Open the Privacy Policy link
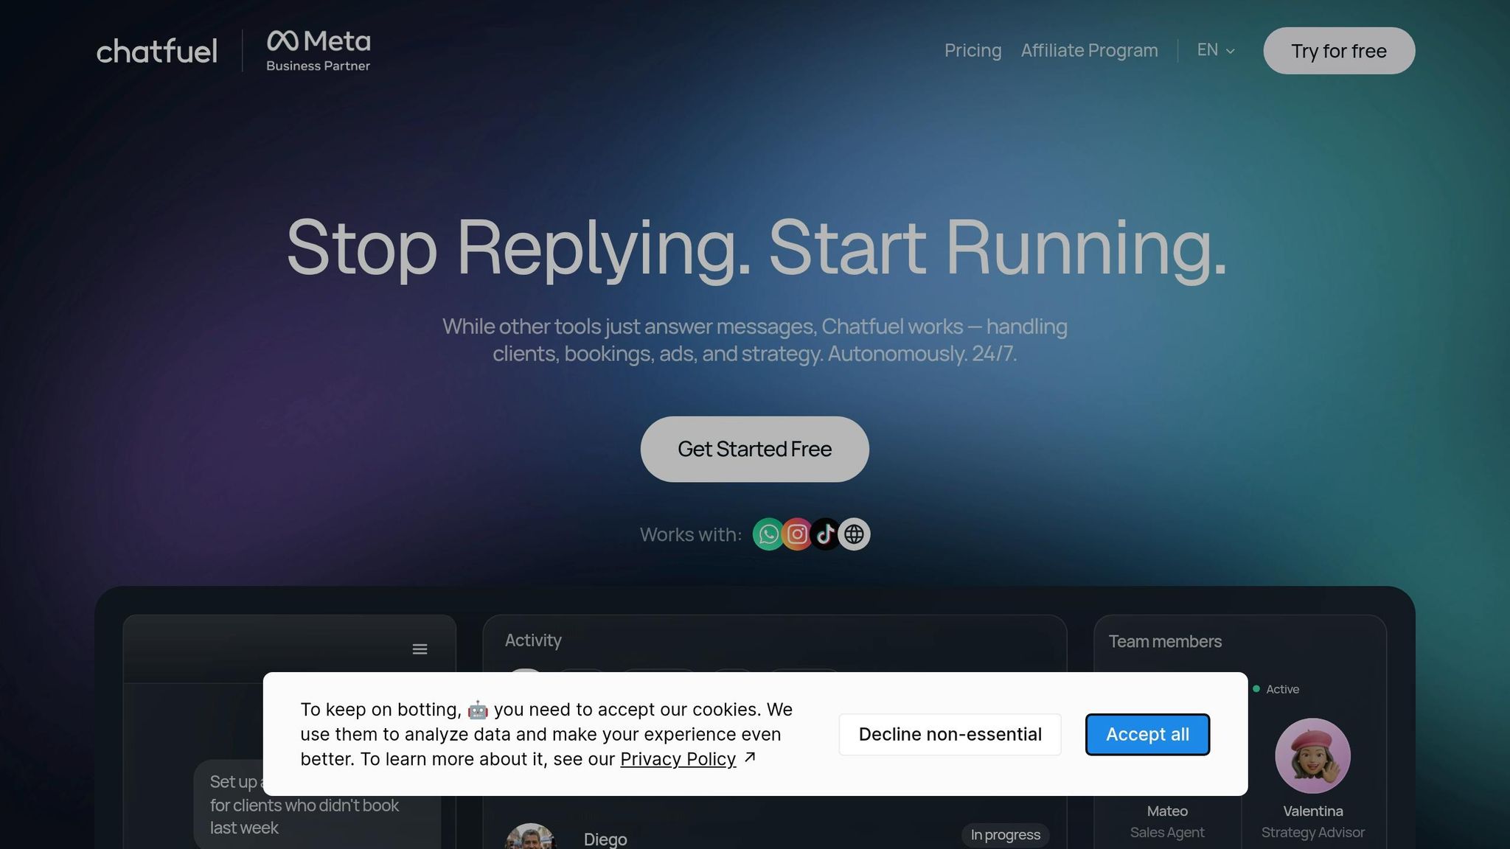 click(x=678, y=759)
